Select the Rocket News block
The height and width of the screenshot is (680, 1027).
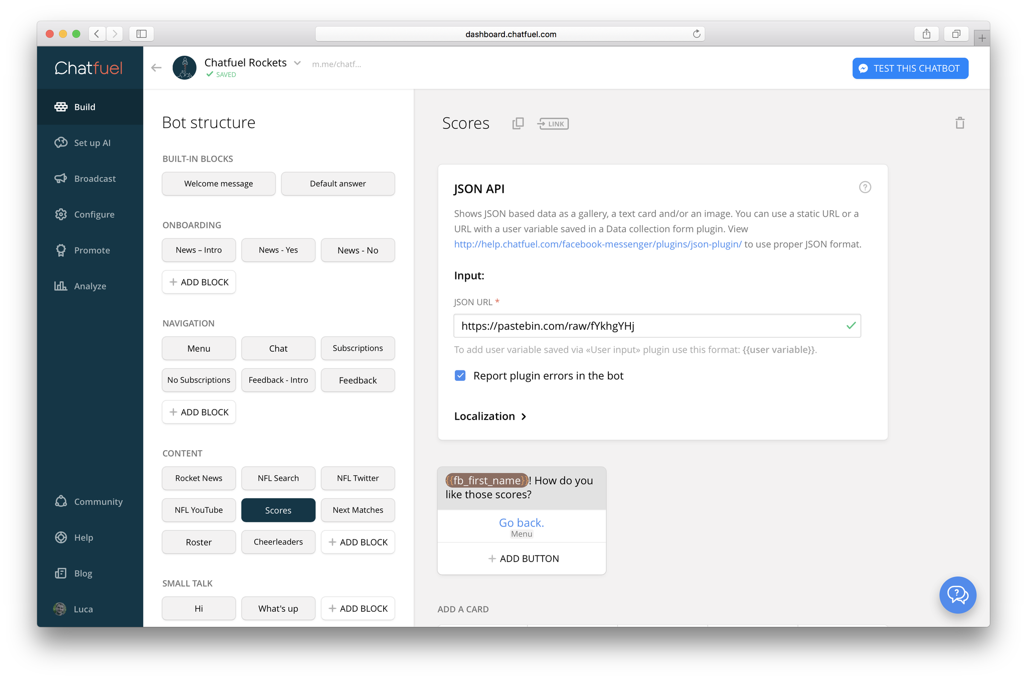click(199, 478)
